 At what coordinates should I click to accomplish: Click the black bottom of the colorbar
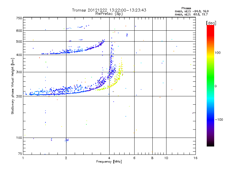point(210,144)
